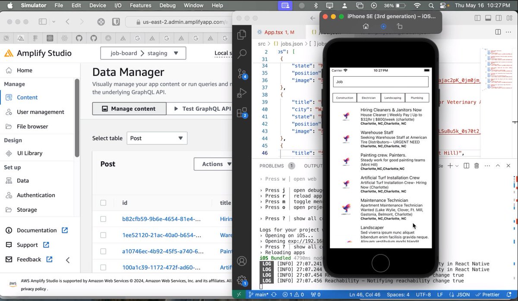Open Debug menu in Simulator menu bar
The height and width of the screenshot is (301, 518).
[x=167, y=5]
